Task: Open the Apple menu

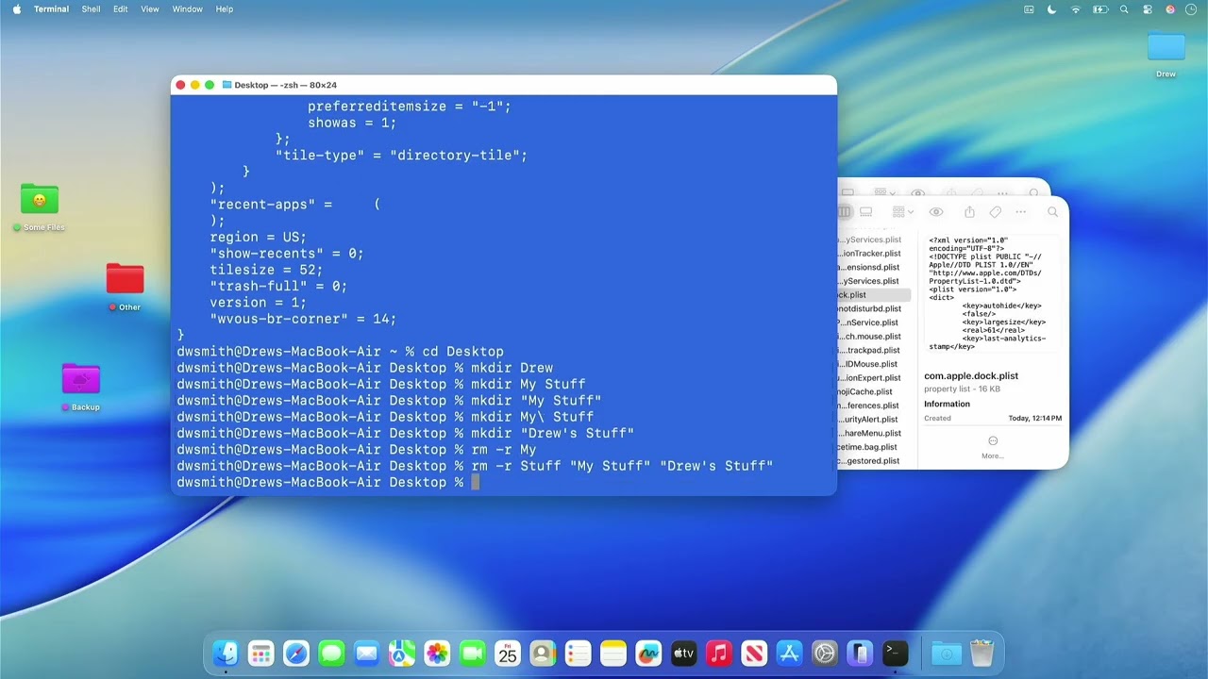Action: (16, 9)
